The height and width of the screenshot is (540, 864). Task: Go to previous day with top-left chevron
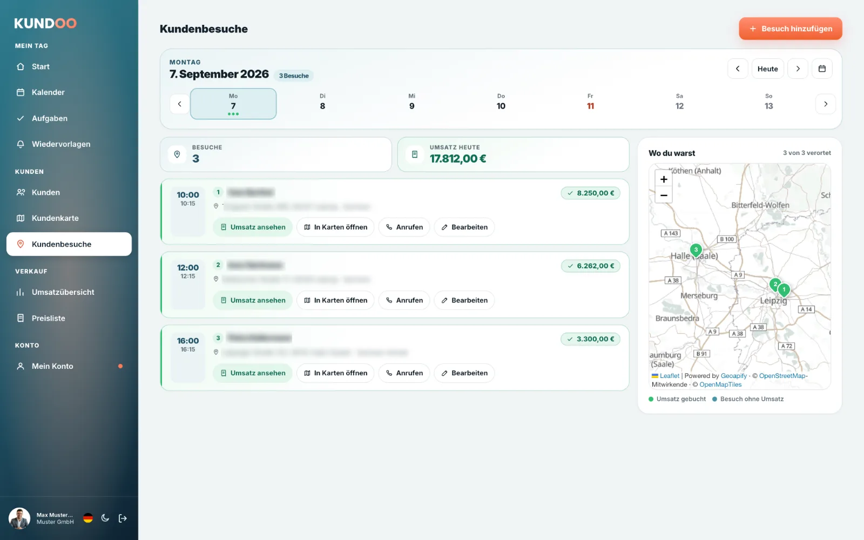[738, 69]
